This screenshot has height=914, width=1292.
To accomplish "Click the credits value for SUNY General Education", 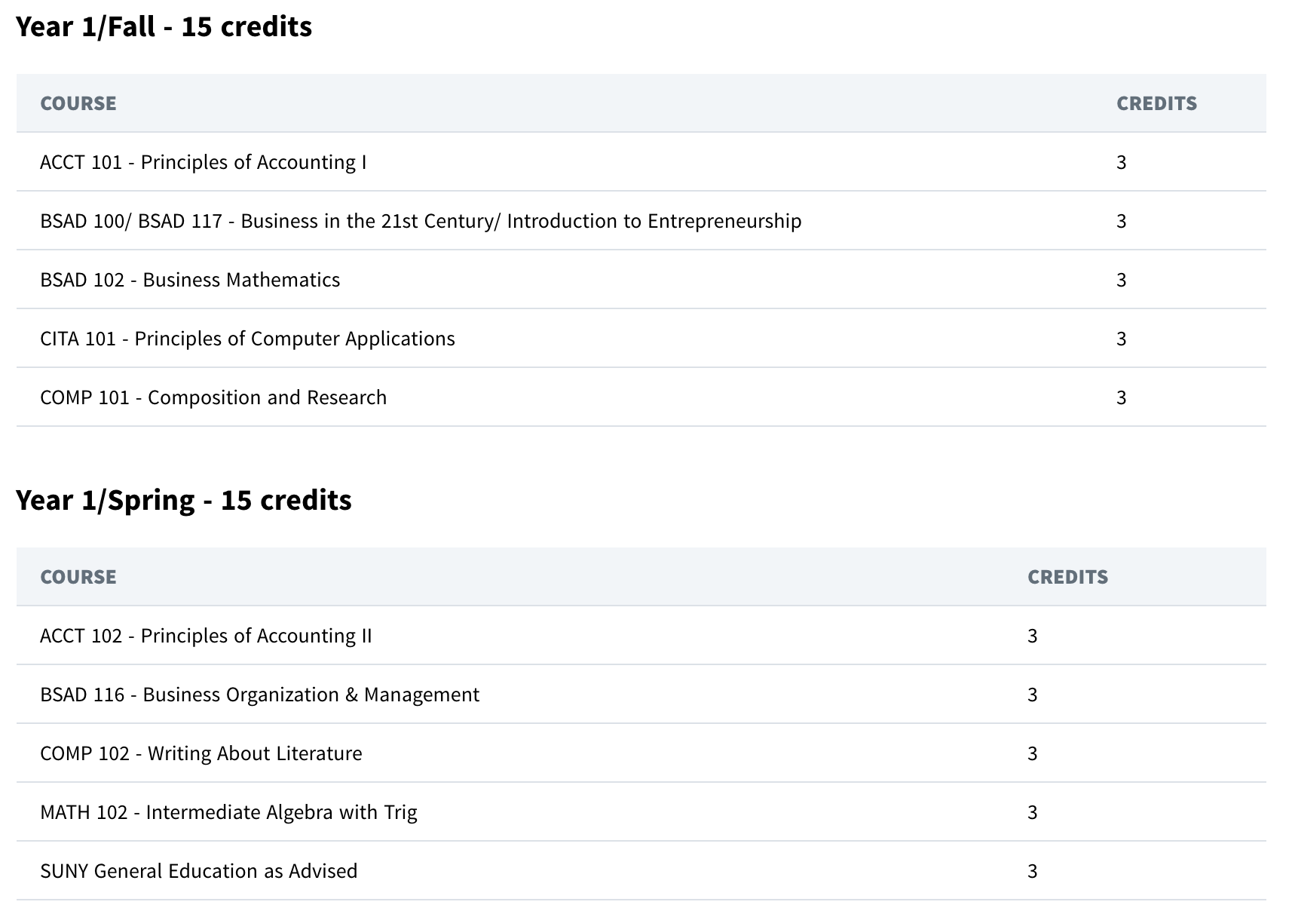I will point(1032,871).
